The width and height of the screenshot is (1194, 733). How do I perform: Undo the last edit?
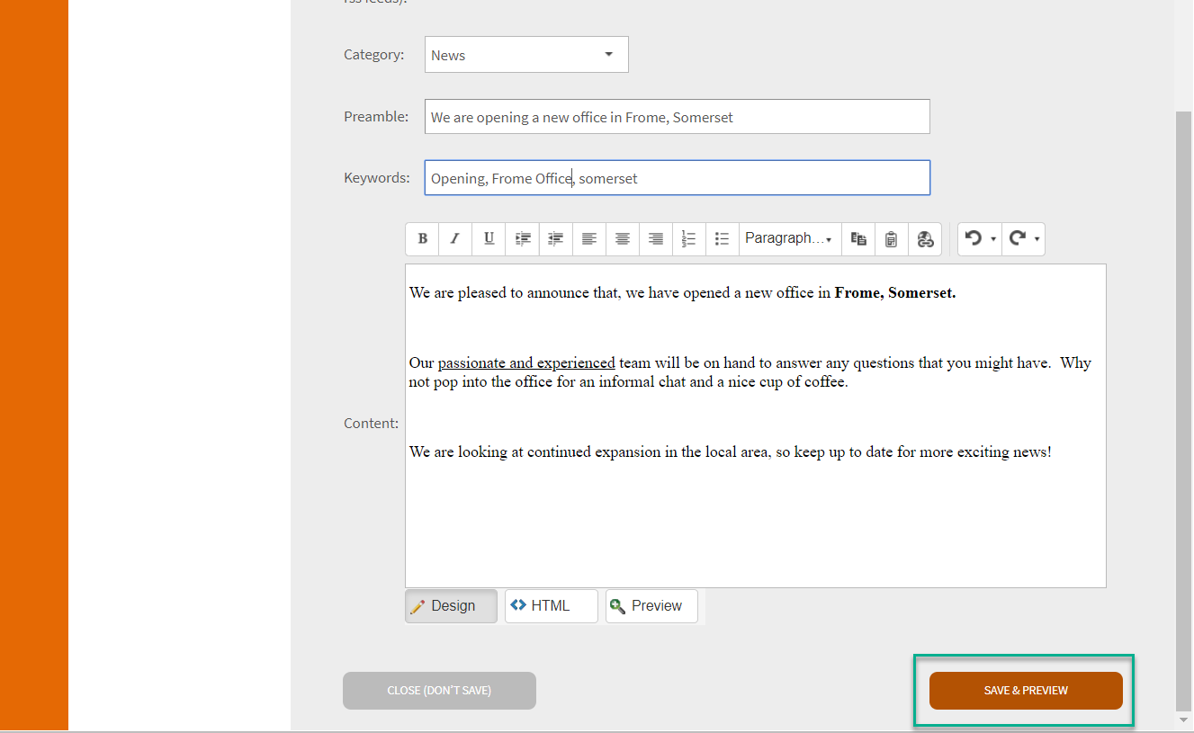(973, 238)
